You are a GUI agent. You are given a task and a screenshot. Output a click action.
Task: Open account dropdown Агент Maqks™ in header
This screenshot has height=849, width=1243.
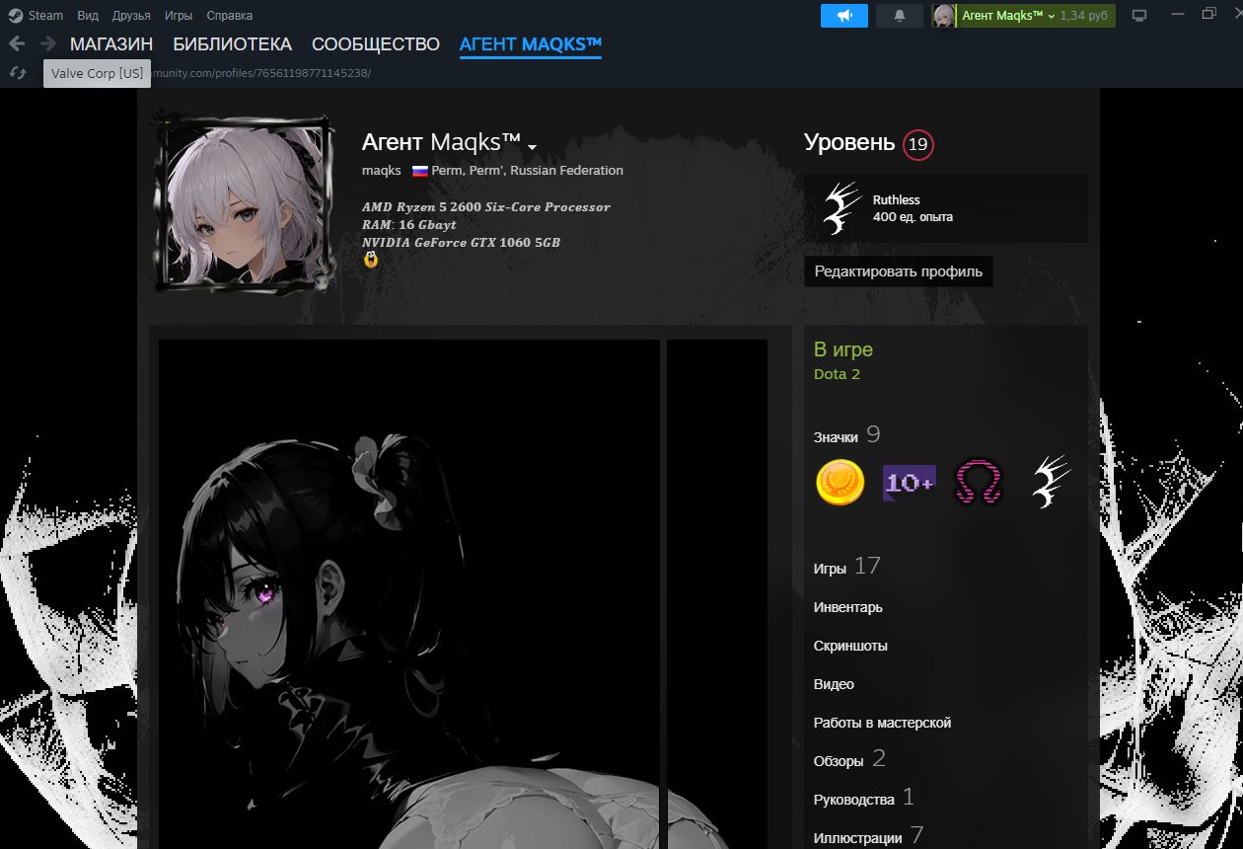tap(1008, 16)
